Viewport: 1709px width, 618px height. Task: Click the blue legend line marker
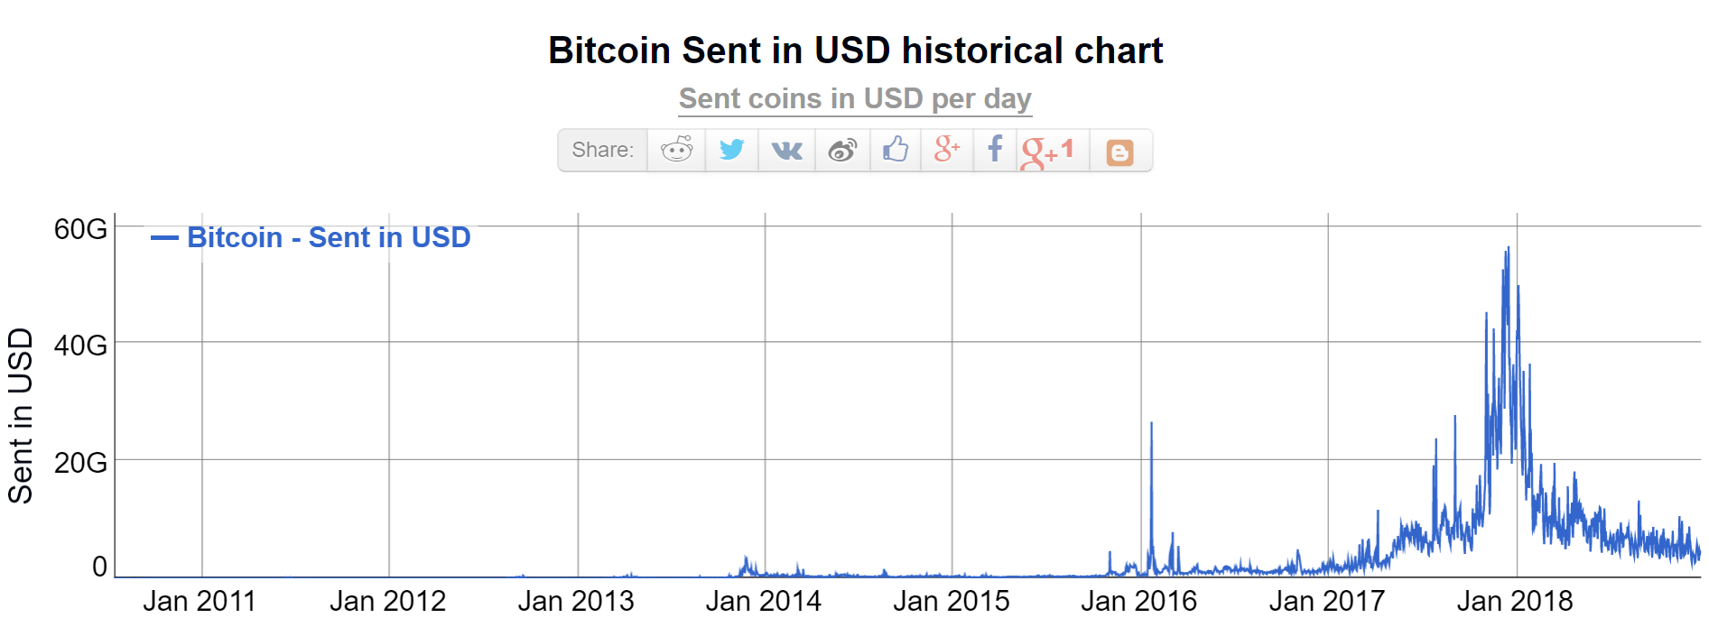coord(164,238)
